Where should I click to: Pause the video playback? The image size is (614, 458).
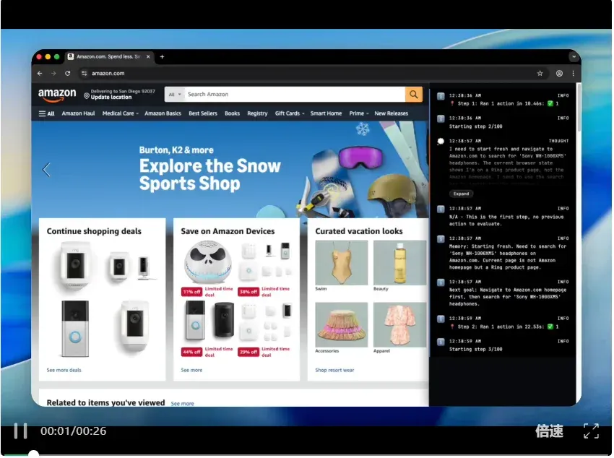coord(20,431)
